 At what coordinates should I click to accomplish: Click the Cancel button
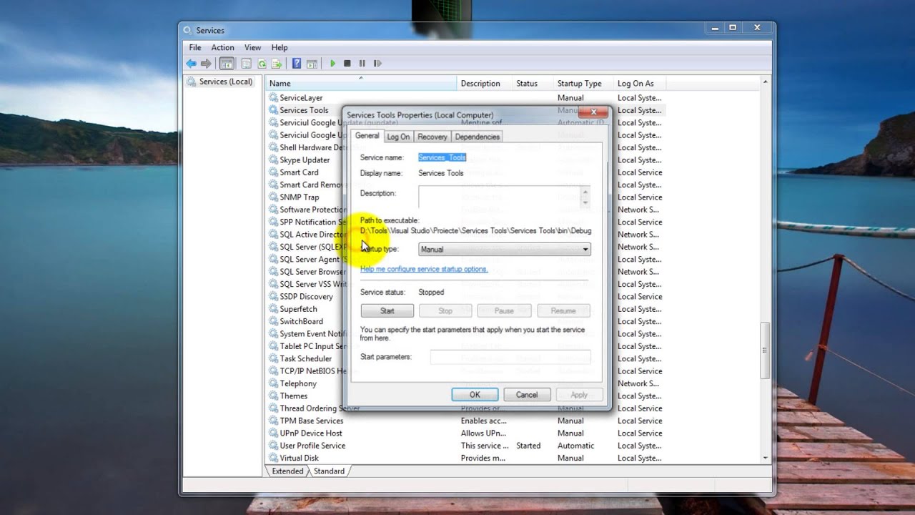tap(527, 395)
